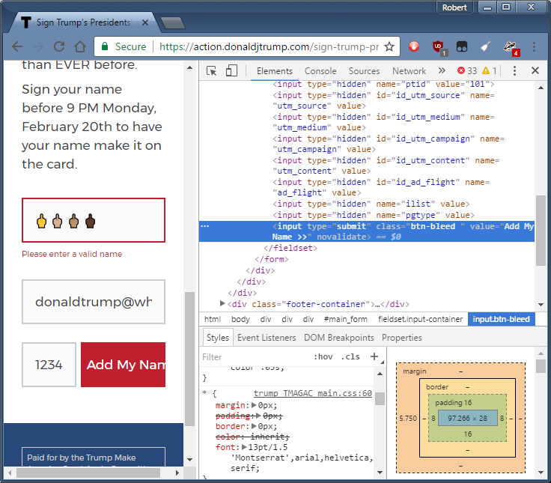Expand the border shorthand triangle
This screenshot has width=551, height=483.
(x=254, y=426)
